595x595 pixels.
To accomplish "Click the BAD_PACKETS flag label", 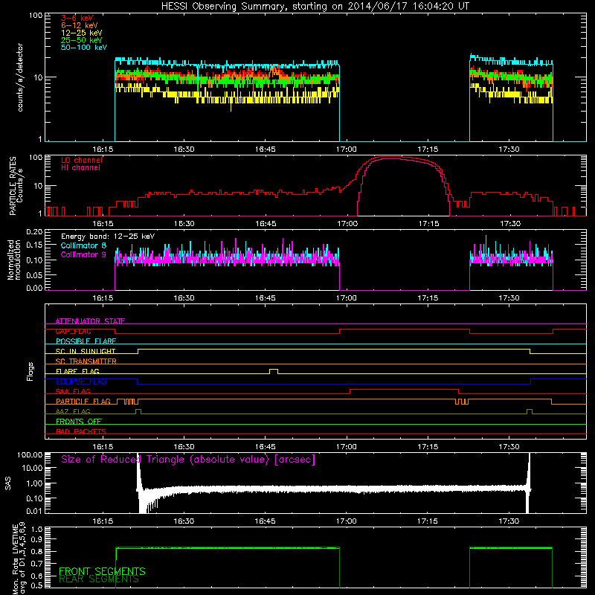I will [x=81, y=431].
